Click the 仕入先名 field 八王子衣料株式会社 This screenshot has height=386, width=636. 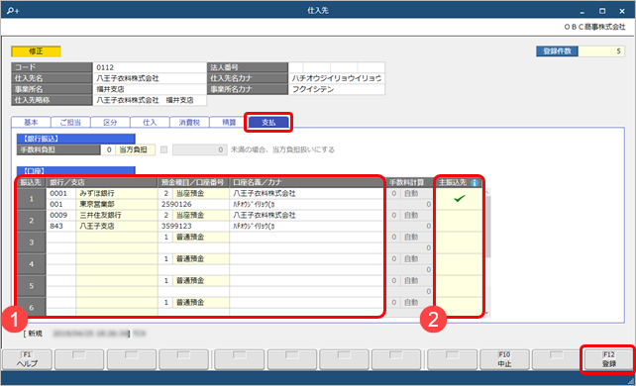point(150,78)
